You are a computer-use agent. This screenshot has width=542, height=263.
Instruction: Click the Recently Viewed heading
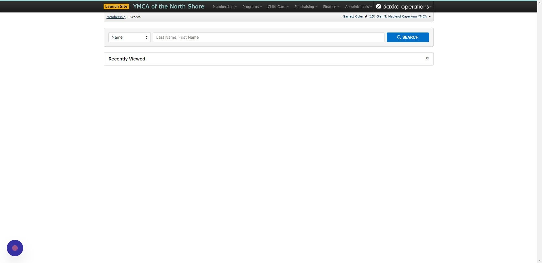click(127, 59)
